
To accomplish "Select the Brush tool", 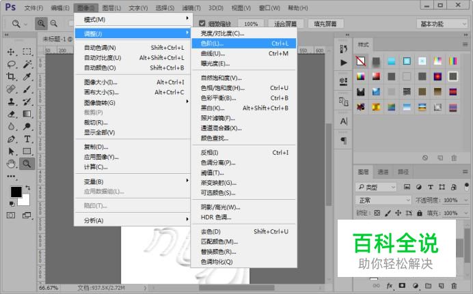I will pos(27,89).
